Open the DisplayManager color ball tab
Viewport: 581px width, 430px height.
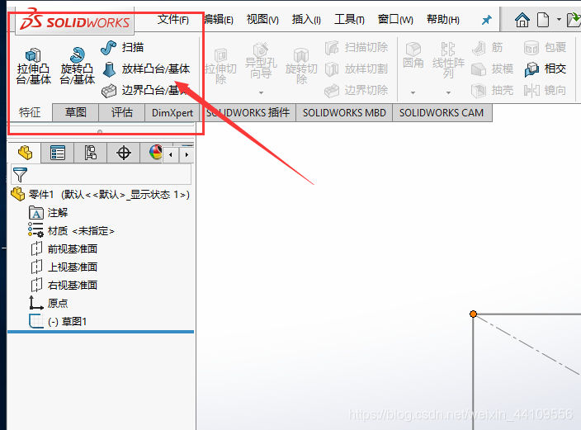tap(155, 153)
